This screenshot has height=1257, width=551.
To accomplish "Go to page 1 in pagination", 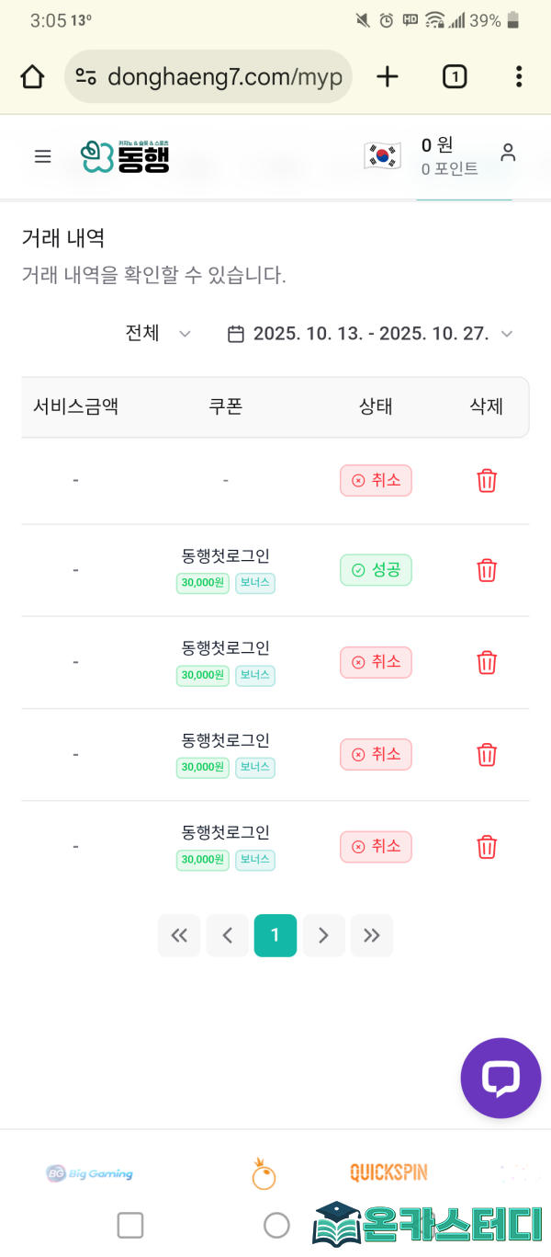I will [x=275, y=936].
